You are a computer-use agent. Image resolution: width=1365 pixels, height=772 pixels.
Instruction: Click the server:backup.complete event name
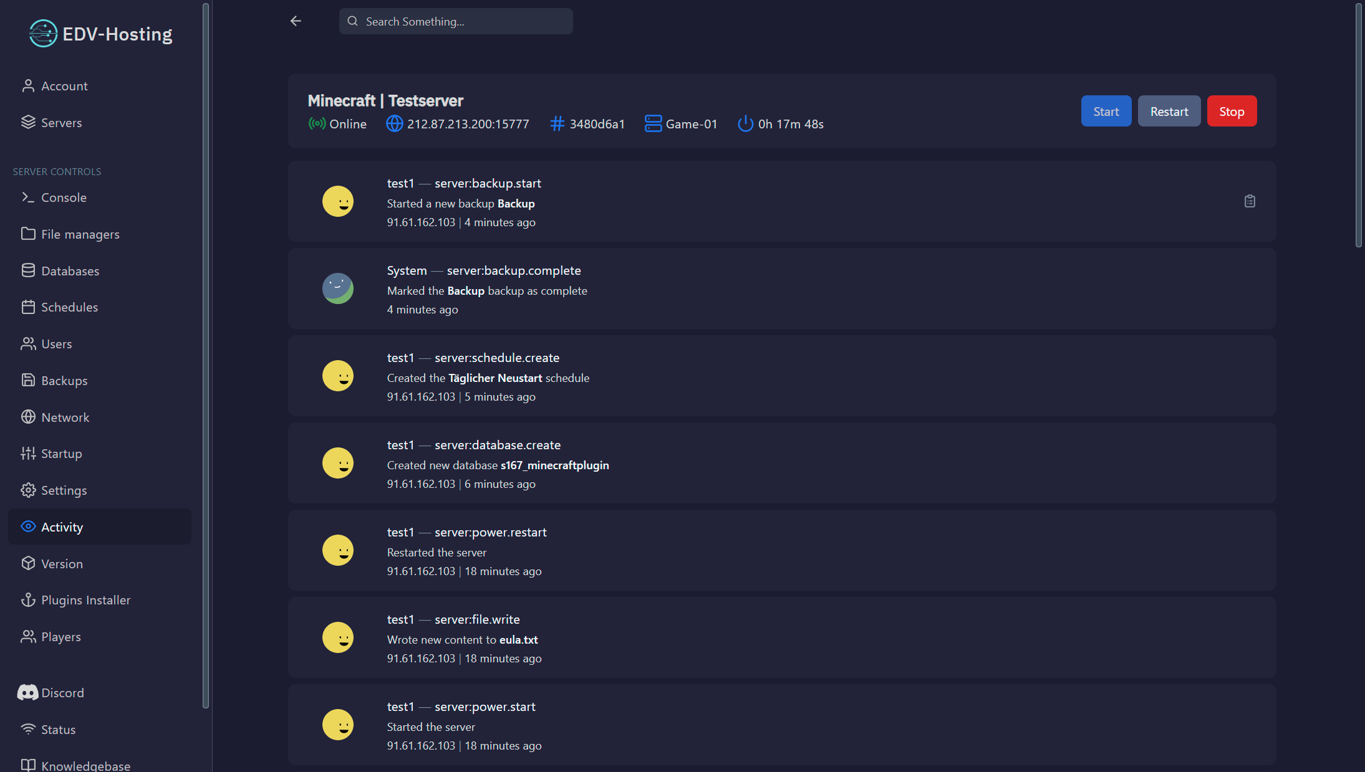point(514,270)
